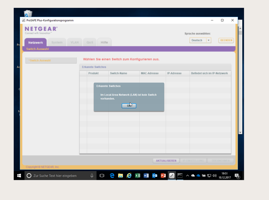Open Task View from taskbar
The image size is (269, 200).
point(102,176)
